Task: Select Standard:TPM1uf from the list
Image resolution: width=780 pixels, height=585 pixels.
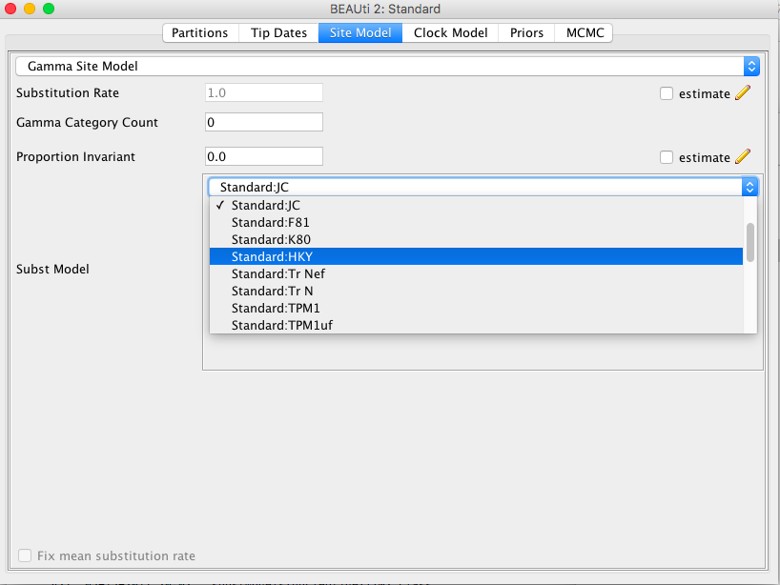Action: pyautogui.click(x=476, y=325)
